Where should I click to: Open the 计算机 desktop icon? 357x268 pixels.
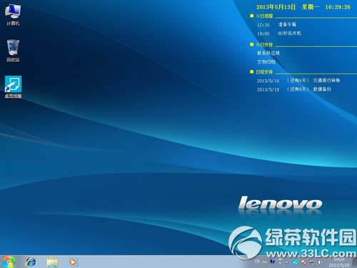click(x=13, y=15)
